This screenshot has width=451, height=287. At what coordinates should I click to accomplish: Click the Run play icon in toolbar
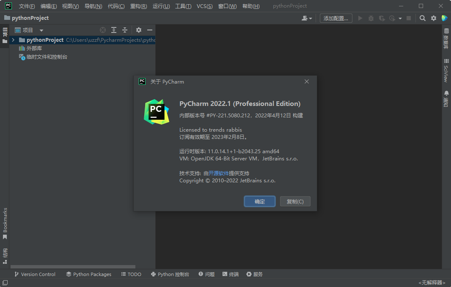coord(360,18)
